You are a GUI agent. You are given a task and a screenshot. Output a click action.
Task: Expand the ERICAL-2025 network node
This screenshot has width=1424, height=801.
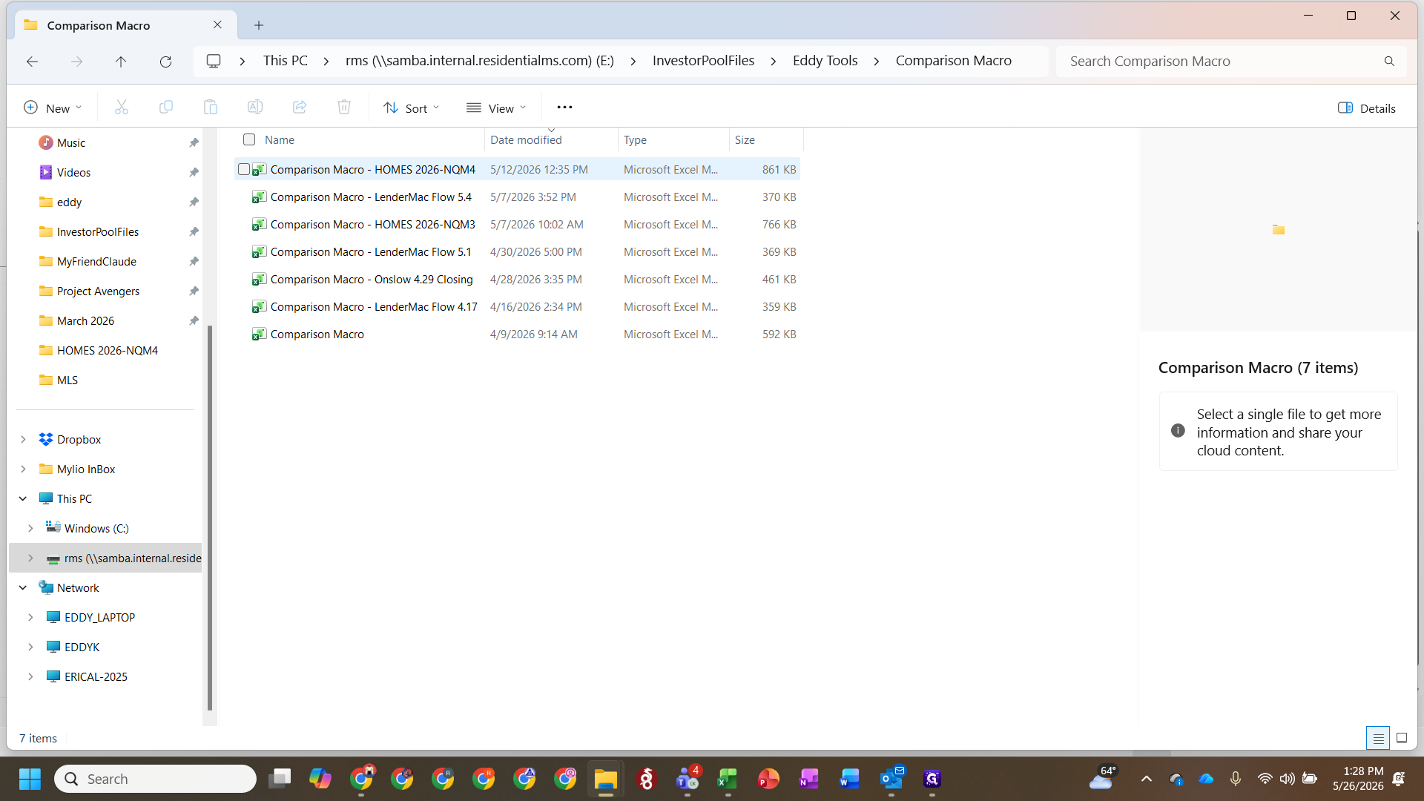pyautogui.click(x=30, y=676)
